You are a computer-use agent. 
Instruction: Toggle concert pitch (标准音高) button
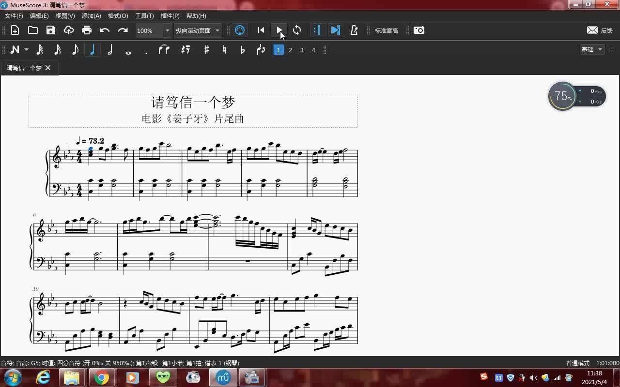pyautogui.click(x=386, y=30)
